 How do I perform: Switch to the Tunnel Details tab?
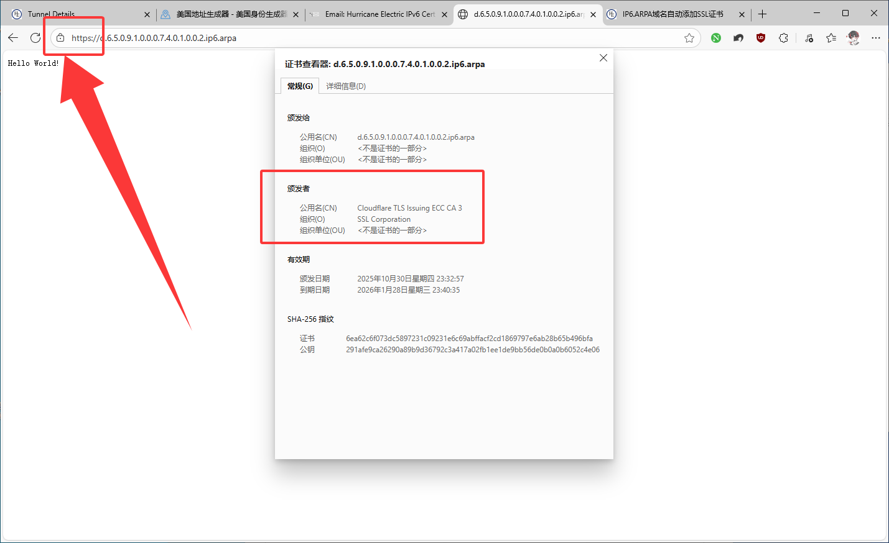tap(75, 14)
